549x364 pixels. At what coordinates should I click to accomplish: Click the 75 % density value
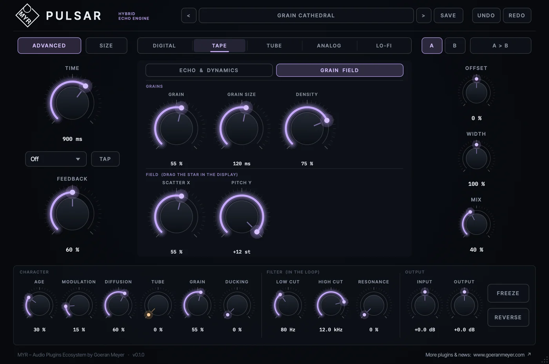coord(307,164)
